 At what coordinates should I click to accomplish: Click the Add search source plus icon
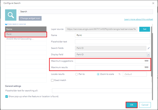tap(6, 24)
